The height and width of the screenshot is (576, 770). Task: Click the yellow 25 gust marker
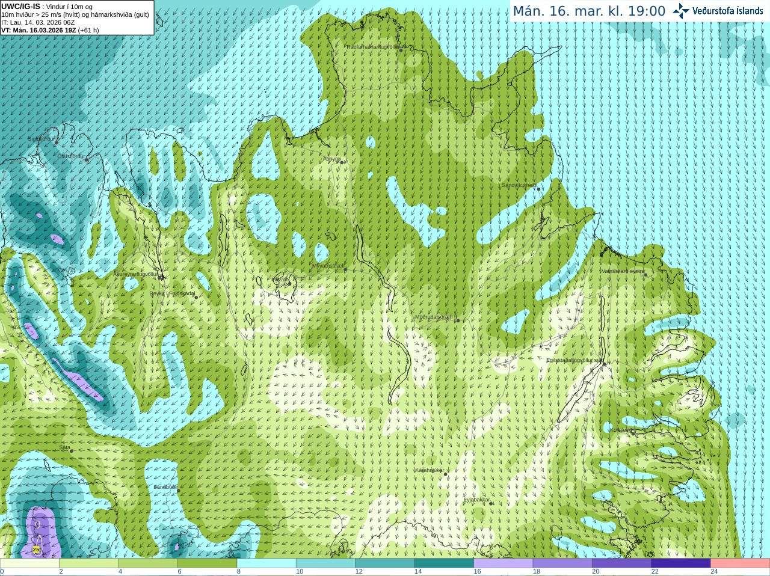pos(36,550)
